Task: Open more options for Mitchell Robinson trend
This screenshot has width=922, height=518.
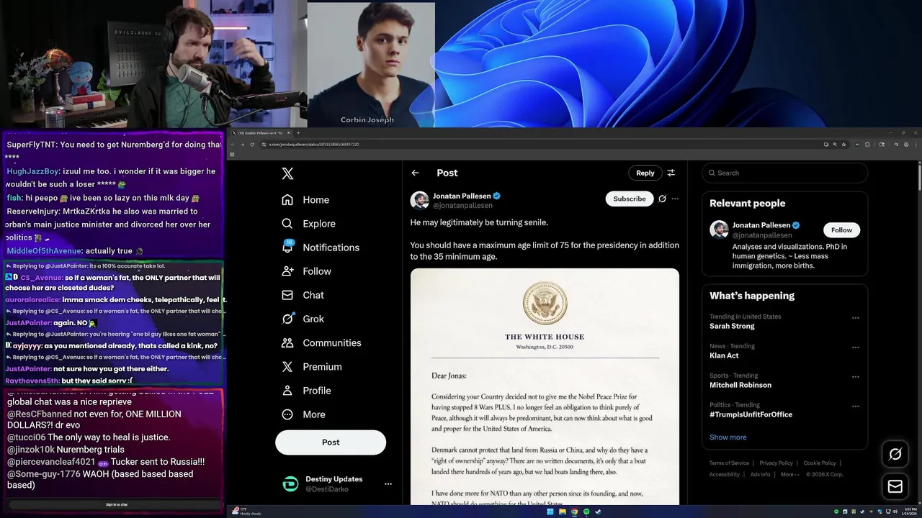Action: (856, 377)
